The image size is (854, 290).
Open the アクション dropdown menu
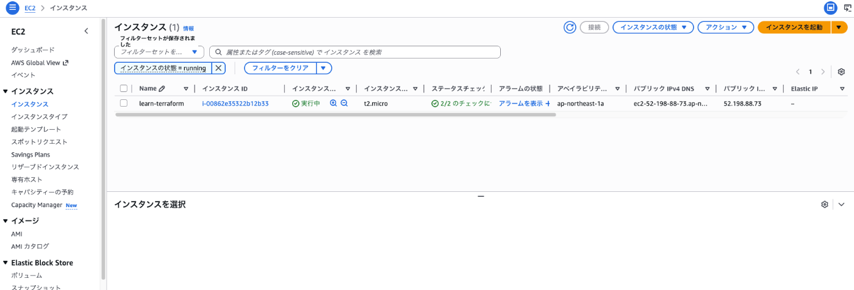[x=726, y=27]
